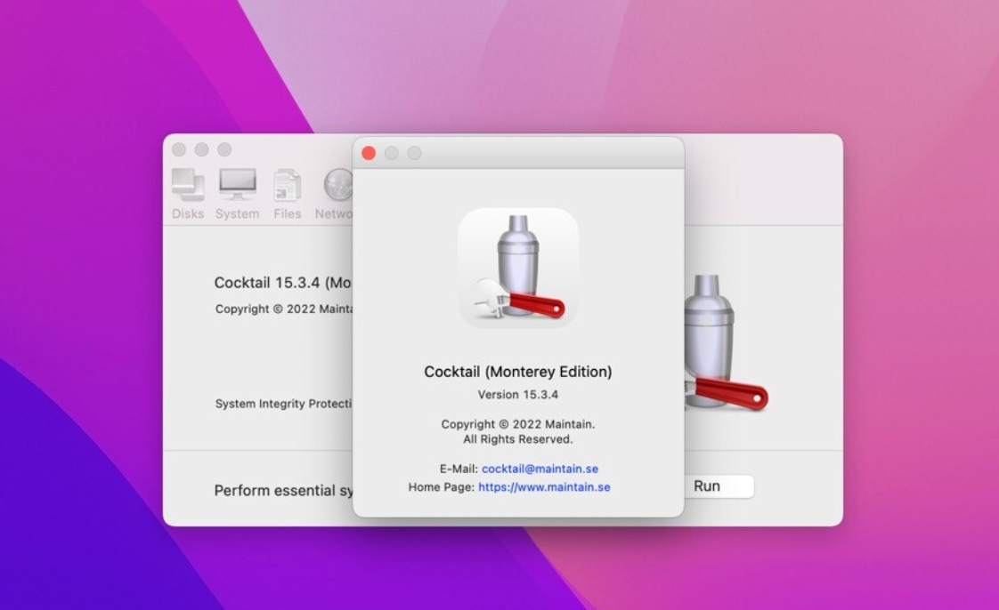
Task: Click the main window's greyed minimize button
Action: pyautogui.click(x=202, y=149)
